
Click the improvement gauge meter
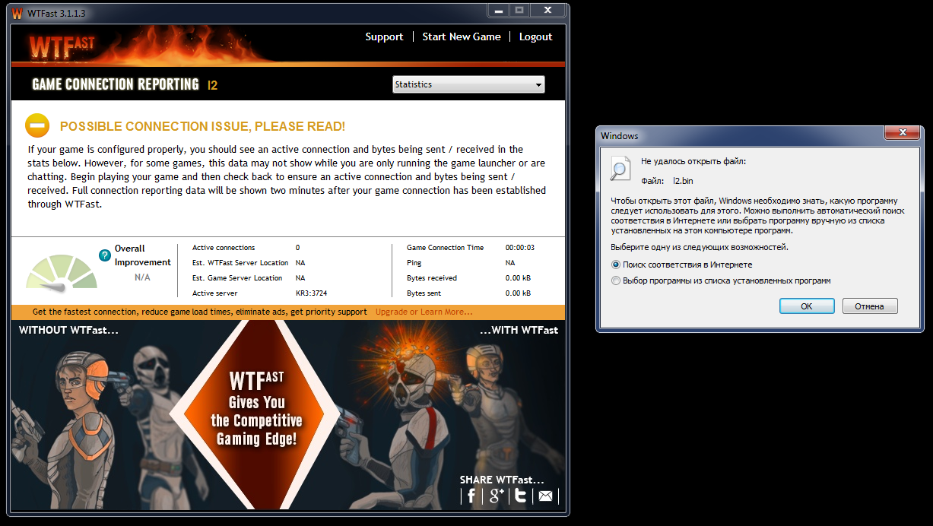62,273
